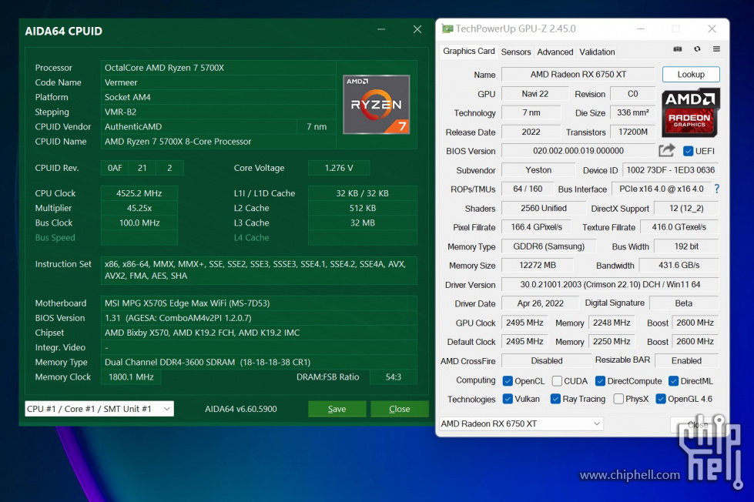The width and height of the screenshot is (754, 502).
Task: Toggle the OpenGL 4.6 checkbox
Action: (x=661, y=399)
